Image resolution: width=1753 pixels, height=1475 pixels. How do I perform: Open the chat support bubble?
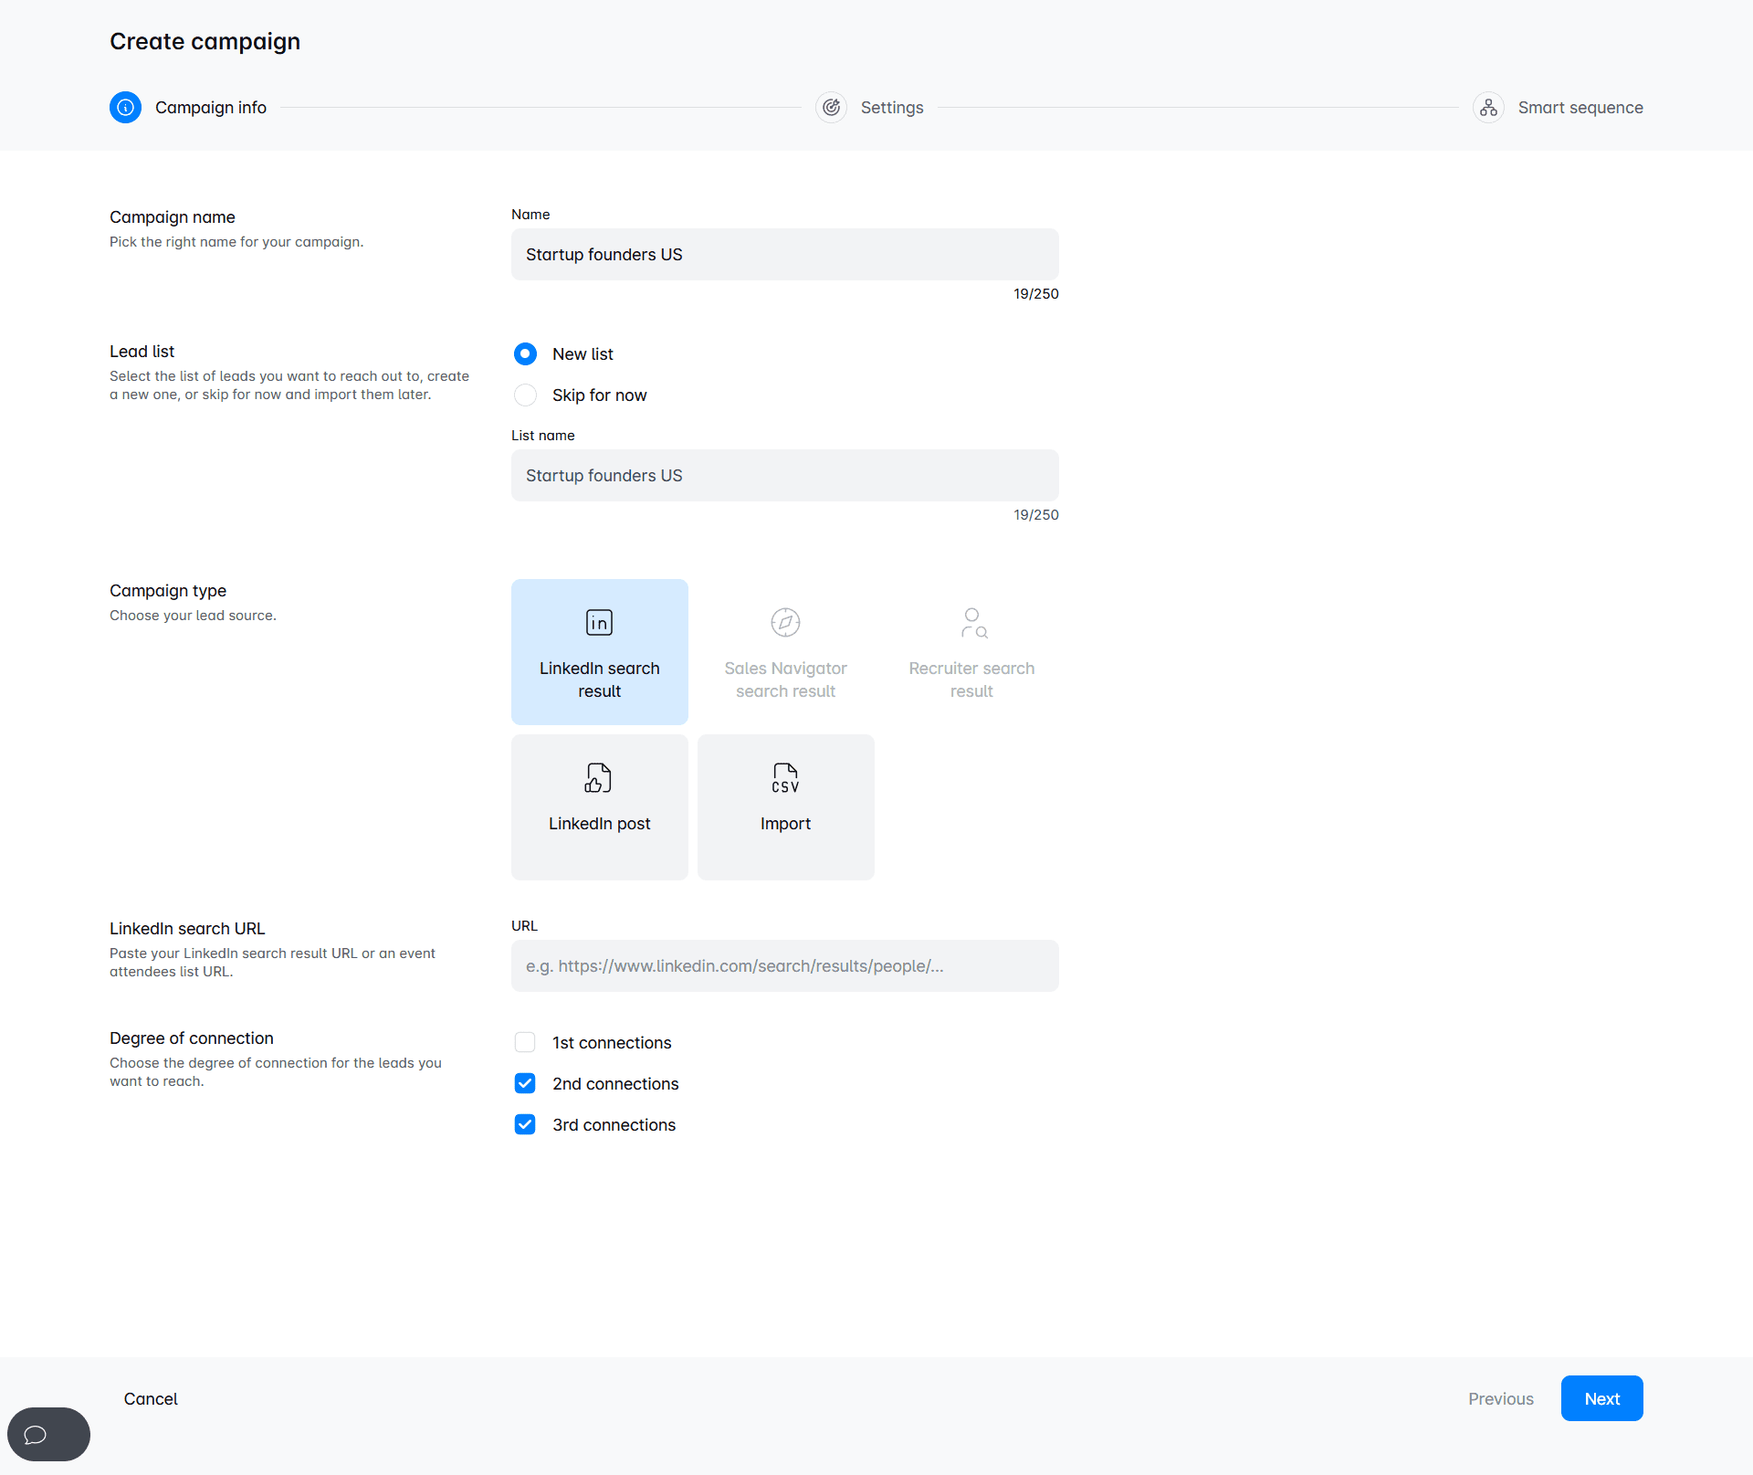pyautogui.click(x=48, y=1434)
